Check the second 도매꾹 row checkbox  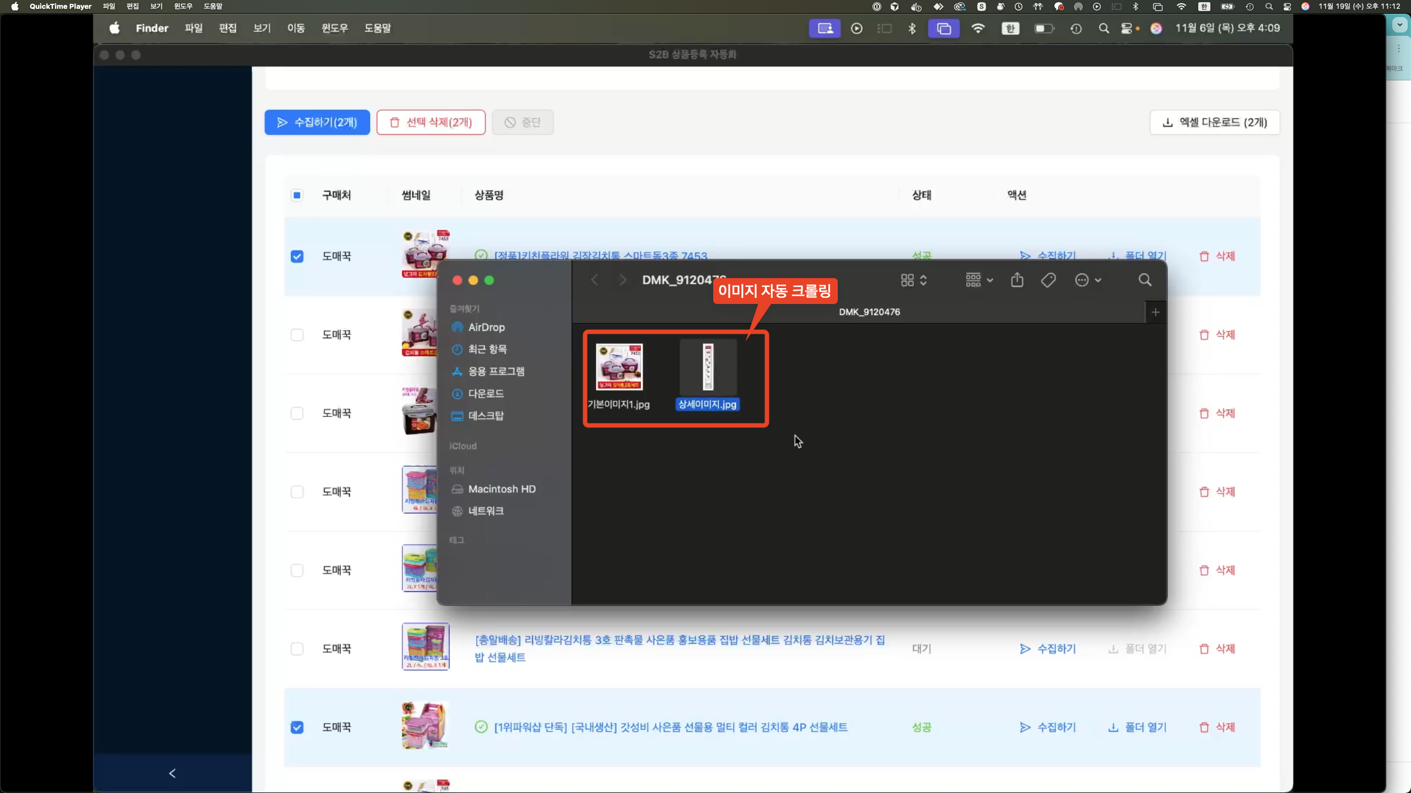pos(297,335)
